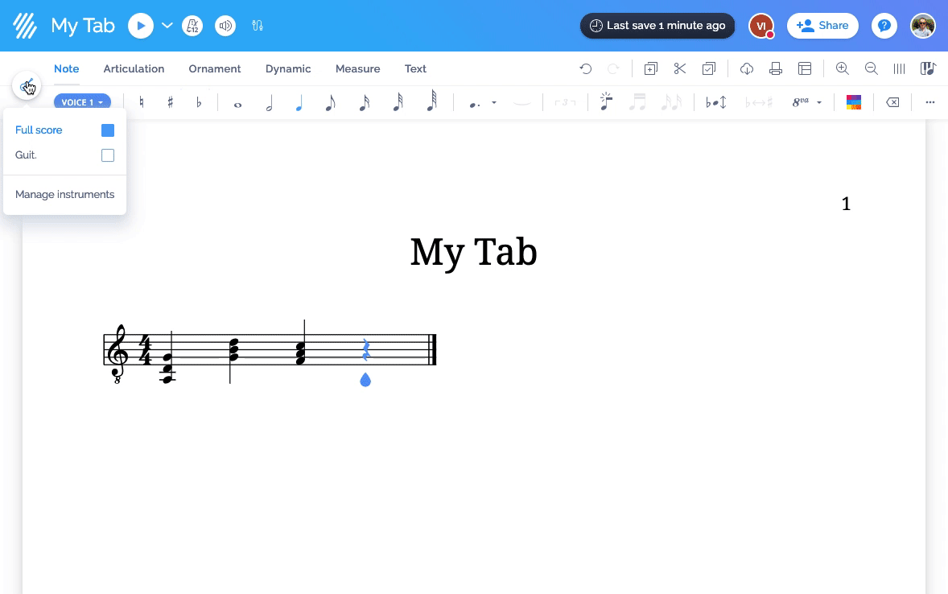Expand the 8va octave dropdown
The height and width of the screenshot is (594, 948).
click(818, 102)
